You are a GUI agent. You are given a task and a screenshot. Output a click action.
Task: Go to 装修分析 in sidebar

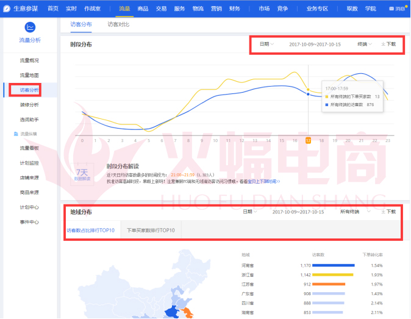[x=29, y=104]
